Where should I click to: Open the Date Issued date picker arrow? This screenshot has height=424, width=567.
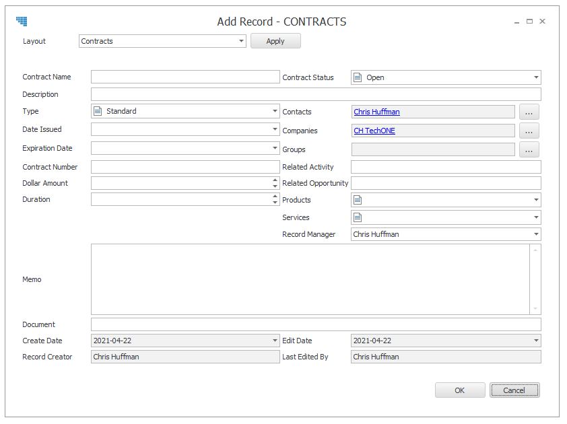coord(275,129)
